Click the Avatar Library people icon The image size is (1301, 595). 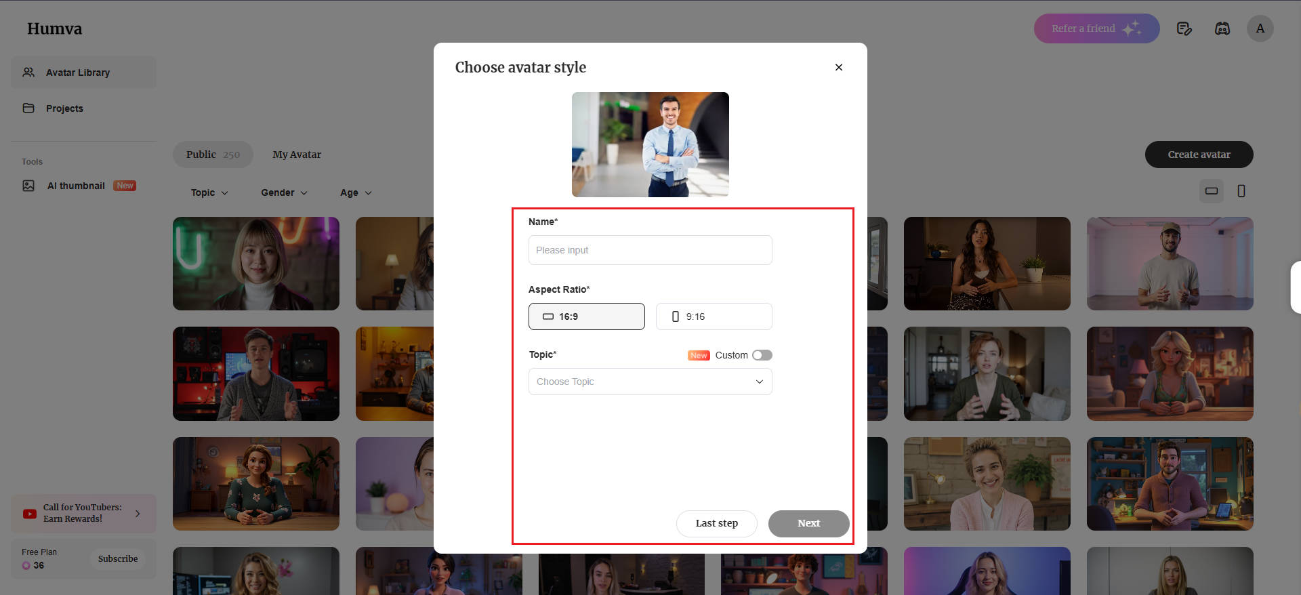point(28,72)
